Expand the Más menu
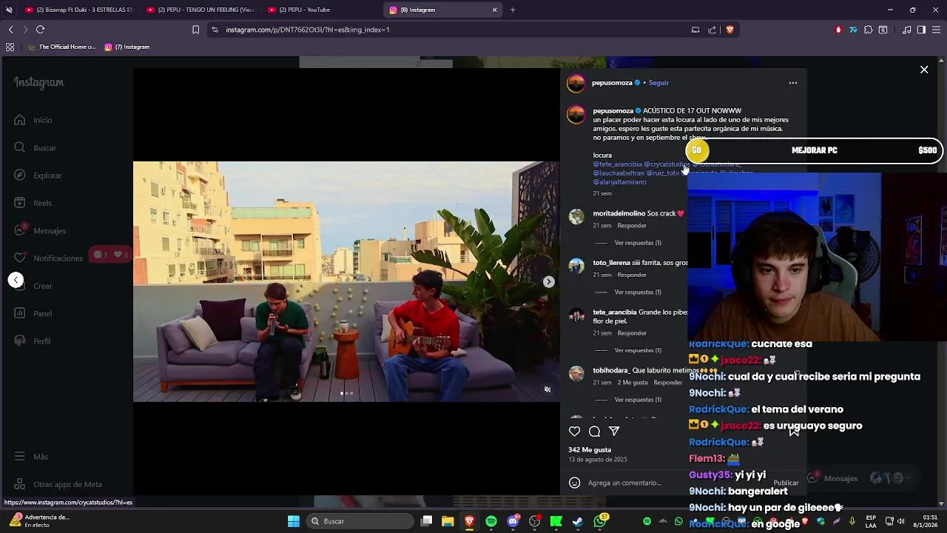Image resolution: width=947 pixels, height=533 pixels. [x=31, y=457]
